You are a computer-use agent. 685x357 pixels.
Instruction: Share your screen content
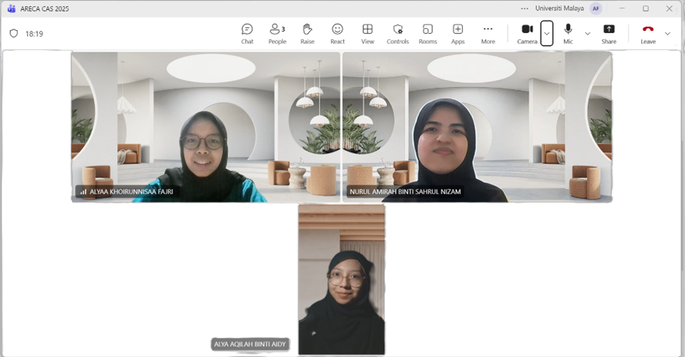coord(608,34)
